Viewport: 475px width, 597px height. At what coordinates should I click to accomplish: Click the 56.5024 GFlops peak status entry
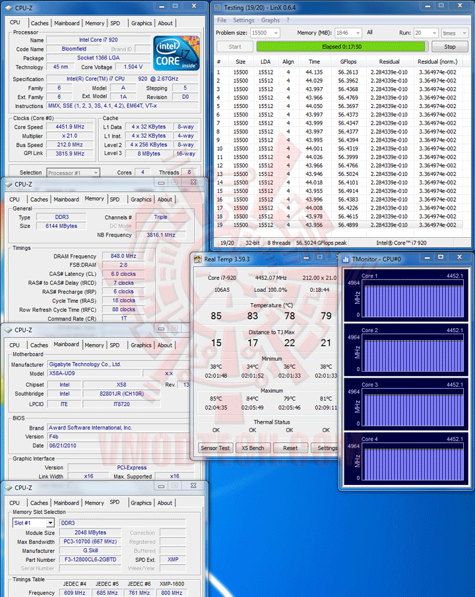point(321,243)
